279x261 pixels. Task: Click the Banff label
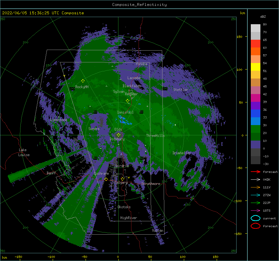[x=51, y=173]
